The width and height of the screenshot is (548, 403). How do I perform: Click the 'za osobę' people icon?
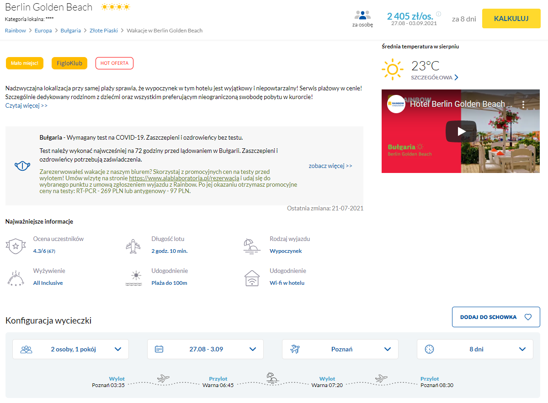point(362,15)
